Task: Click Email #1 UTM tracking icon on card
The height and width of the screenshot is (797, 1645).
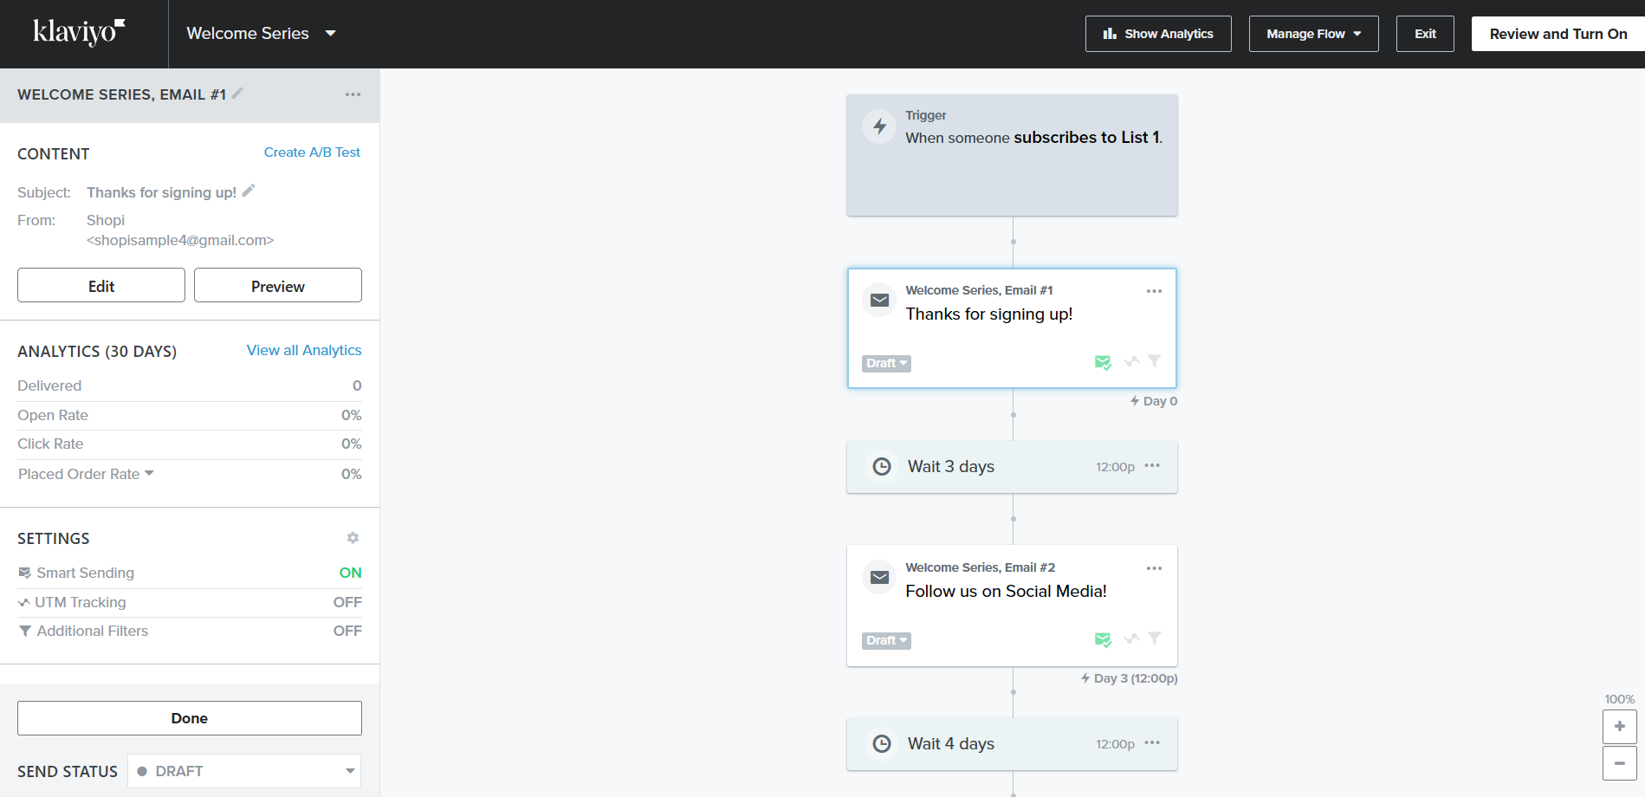Action: point(1131,361)
